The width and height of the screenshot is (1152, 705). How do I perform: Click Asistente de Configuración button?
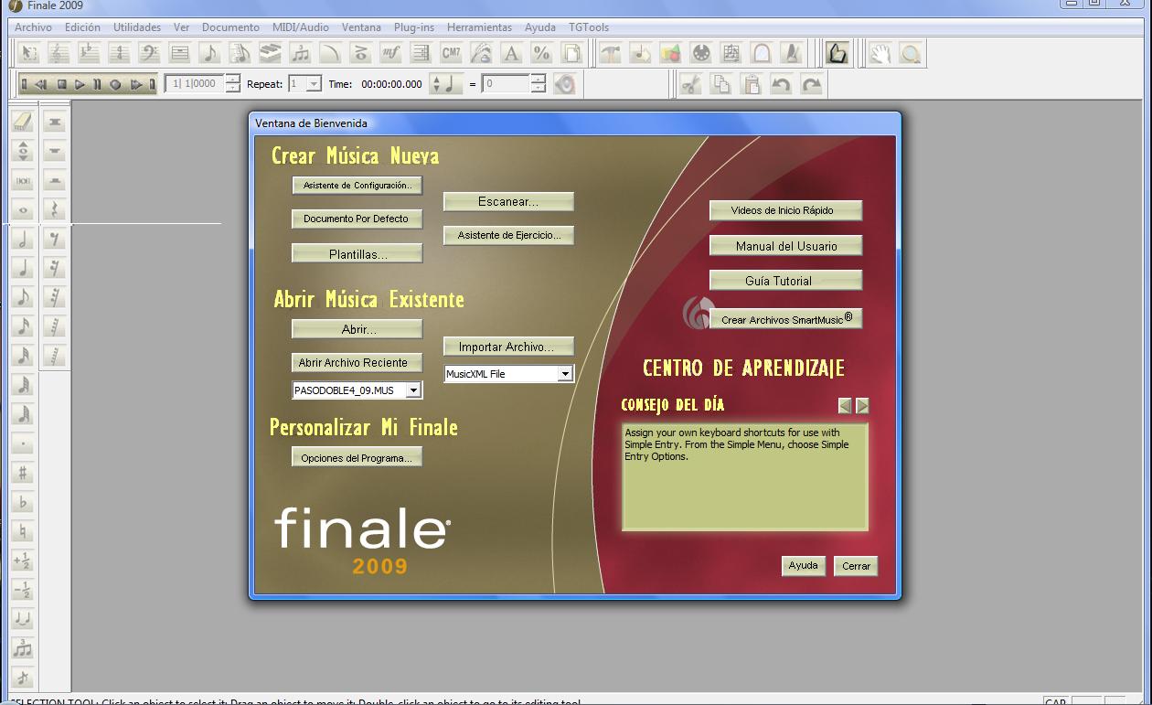click(357, 185)
